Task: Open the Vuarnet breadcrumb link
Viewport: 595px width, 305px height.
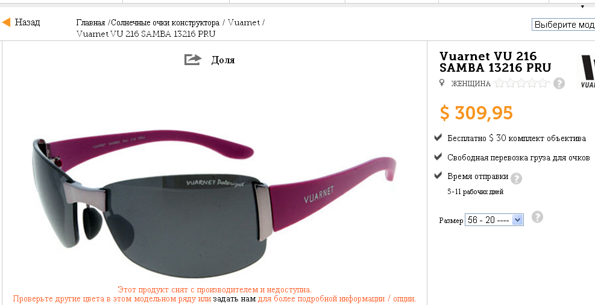Action: (244, 22)
